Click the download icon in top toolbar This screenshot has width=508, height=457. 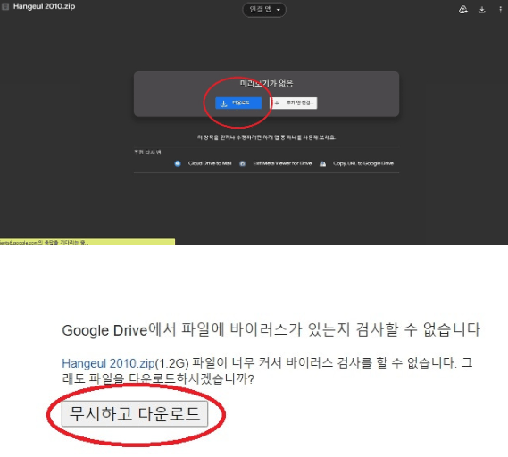point(482,10)
